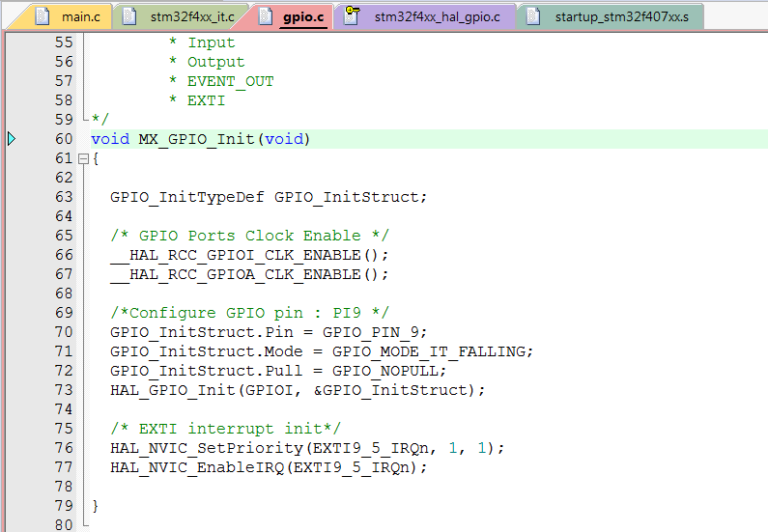
Task: Click the HAL_GPIO_Init call on line 73
Action: tap(172, 391)
